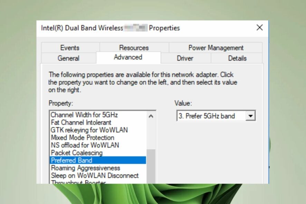The image size is (306, 204).
Task: Click the highlighted Preferred Band entry
Action: click(71, 160)
